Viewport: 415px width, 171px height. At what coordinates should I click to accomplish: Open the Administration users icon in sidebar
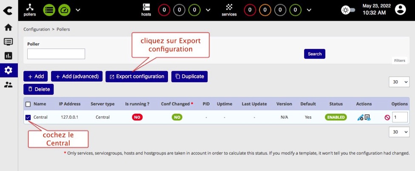[8, 85]
